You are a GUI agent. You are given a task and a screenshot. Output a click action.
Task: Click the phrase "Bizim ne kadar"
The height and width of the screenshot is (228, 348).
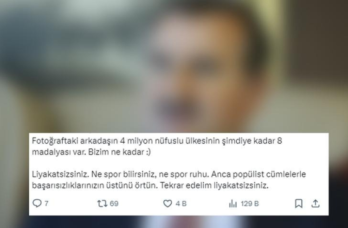coord(116,152)
